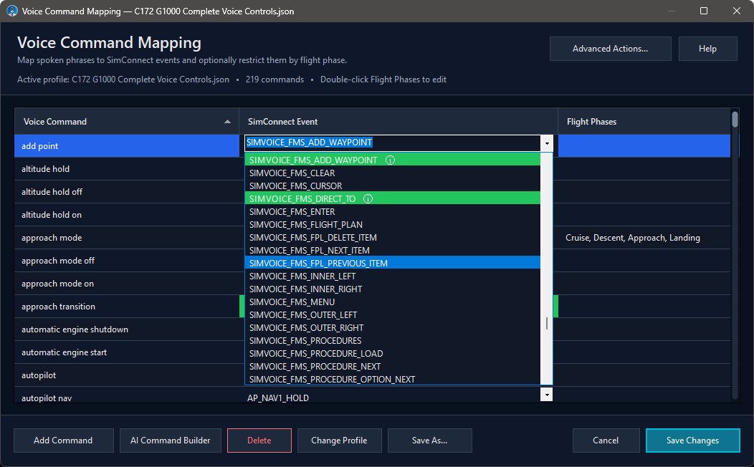This screenshot has height=467, width=754.
Task: Choose SIMVOICE_FMS_FPL_NEXT_ITEM option
Action: point(392,250)
